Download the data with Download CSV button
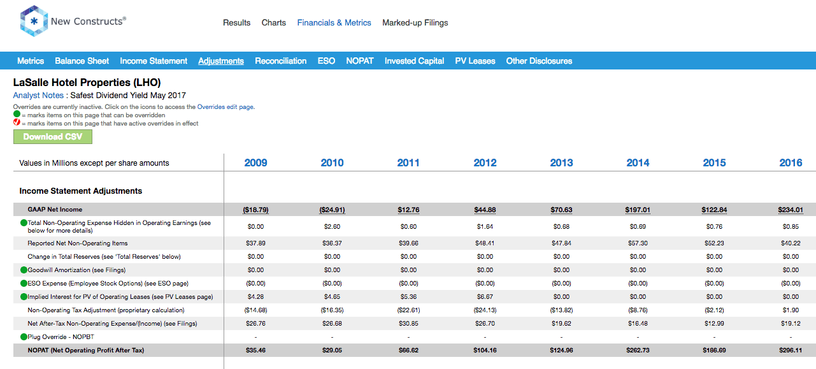Image resolution: width=816 pixels, height=369 pixels. [x=53, y=136]
